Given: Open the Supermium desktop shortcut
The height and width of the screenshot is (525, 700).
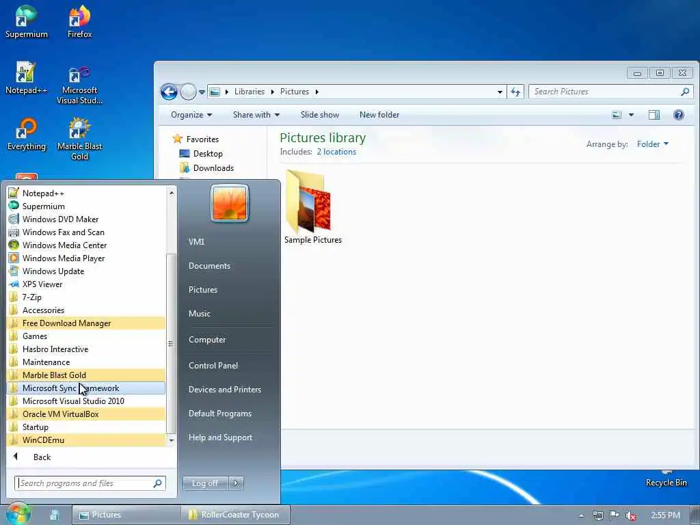Looking at the screenshot, I should click(27, 21).
